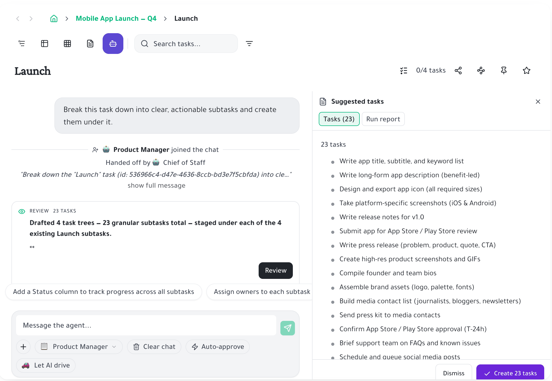The width and height of the screenshot is (552, 381).
Task: Select the Tasks (23) tab
Action: (339, 119)
